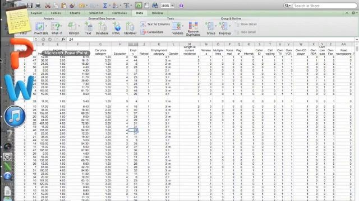The height and width of the screenshot is (201, 359).
Task: Switch to the Tables tab
Action: (56, 13)
